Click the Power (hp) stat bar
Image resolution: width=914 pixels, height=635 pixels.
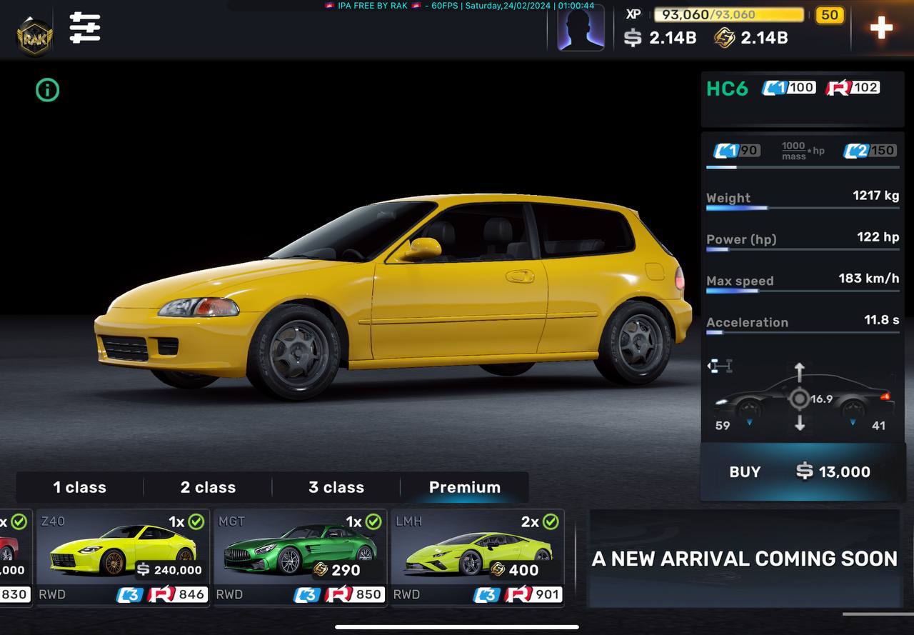pyautogui.click(x=803, y=249)
